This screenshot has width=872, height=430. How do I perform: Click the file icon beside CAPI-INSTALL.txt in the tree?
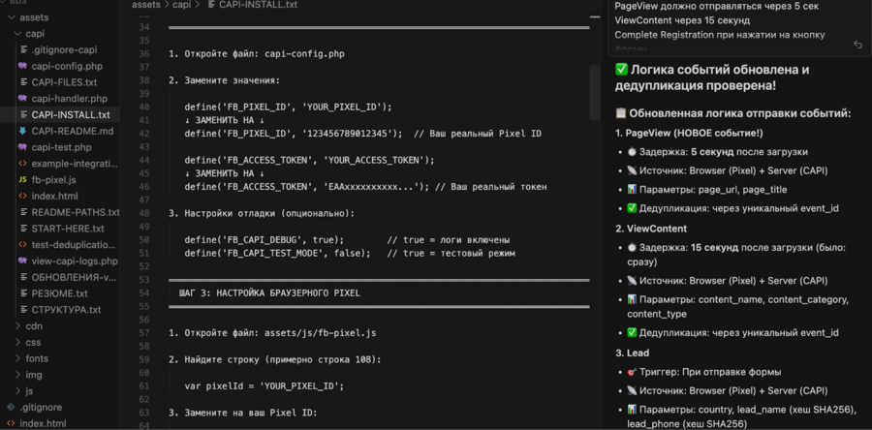[x=22, y=115]
